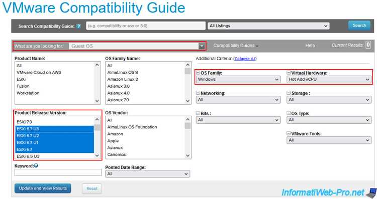Click OS Family Name list scroll up arrow
The height and width of the screenshot is (199, 377).
(x=188, y=65)
